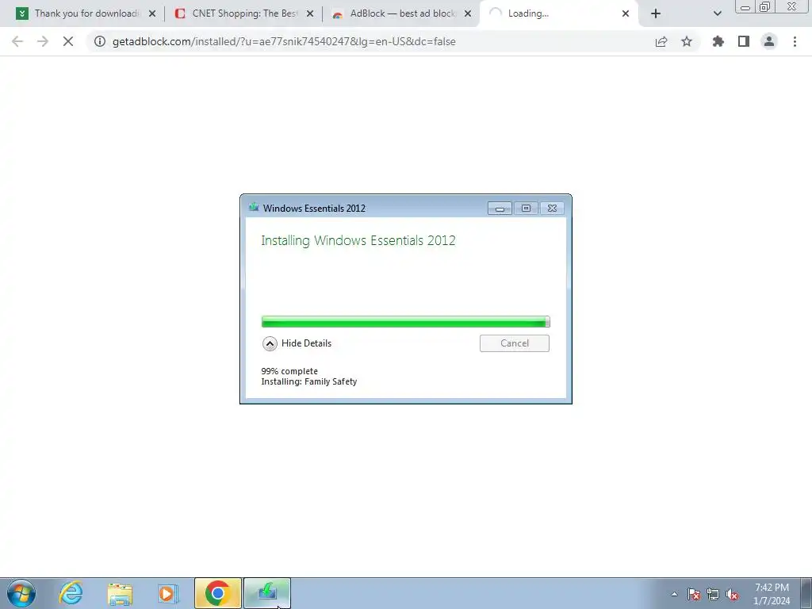Click Show desktop strip on taskbar

(x=806, y=593)
